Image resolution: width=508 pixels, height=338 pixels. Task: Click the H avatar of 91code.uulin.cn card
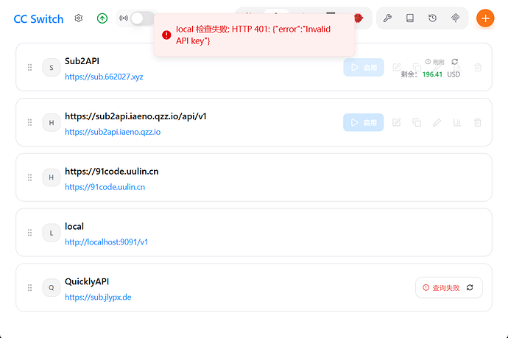pos(52,177)
